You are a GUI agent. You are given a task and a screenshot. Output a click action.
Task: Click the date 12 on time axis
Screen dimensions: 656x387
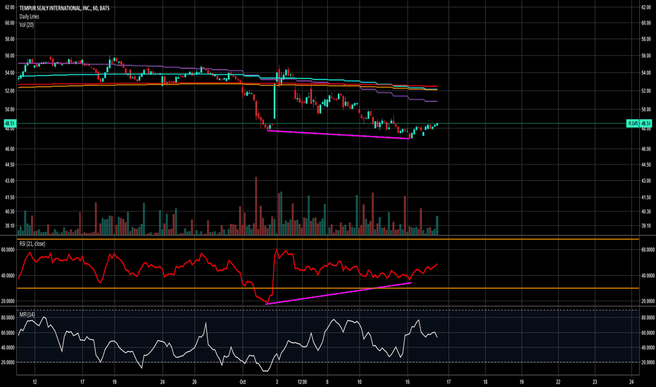pyautogui.click(x=34, y=381)
